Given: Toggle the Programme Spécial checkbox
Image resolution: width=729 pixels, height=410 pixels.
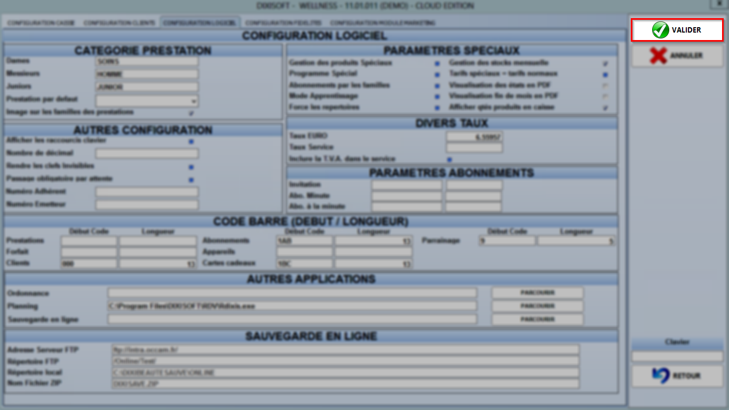Looking at the screenshot, I should pyautogui.click(x=437, y=75).
